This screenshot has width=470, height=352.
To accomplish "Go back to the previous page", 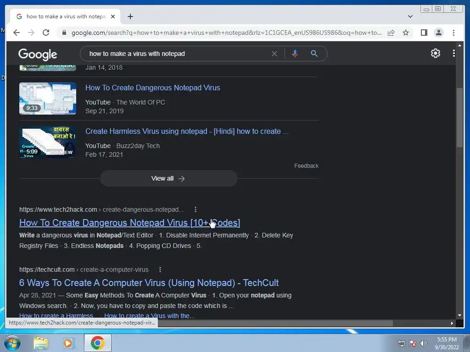I will 17,33.
